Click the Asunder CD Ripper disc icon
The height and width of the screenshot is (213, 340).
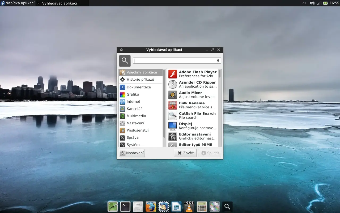coord(173,84)
